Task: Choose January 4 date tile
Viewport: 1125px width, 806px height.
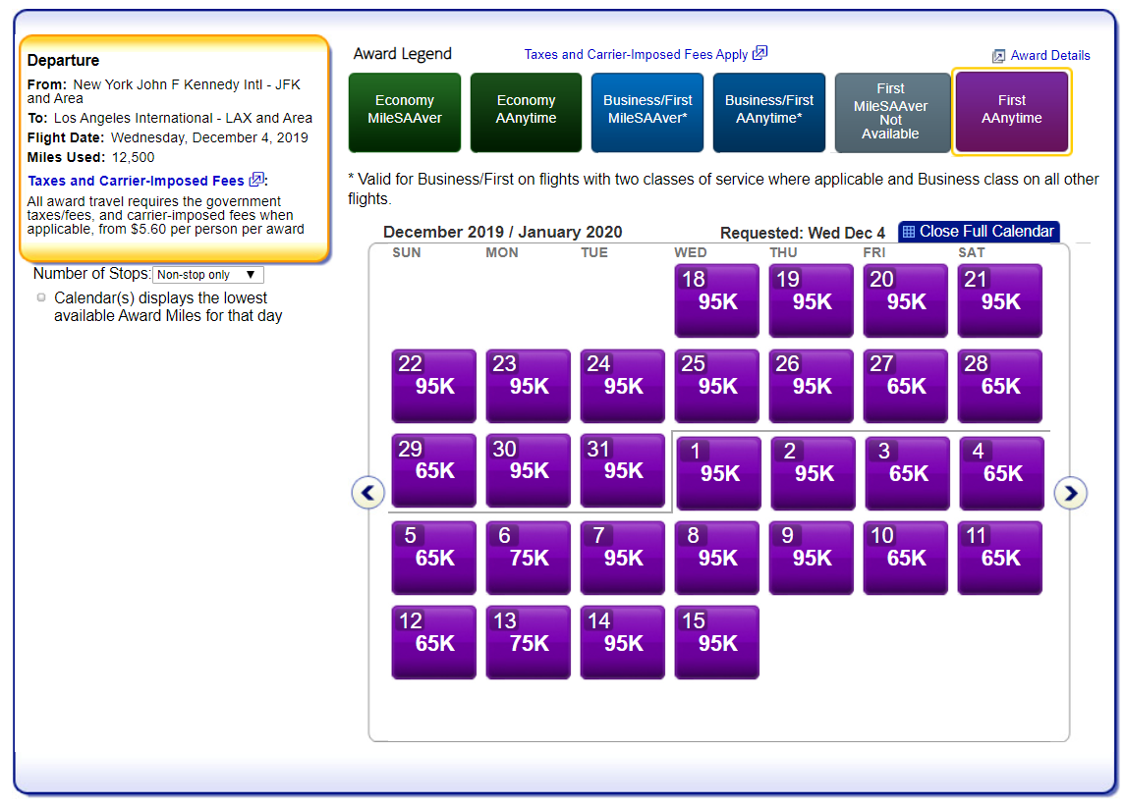Action: [x=1001, y=472]
